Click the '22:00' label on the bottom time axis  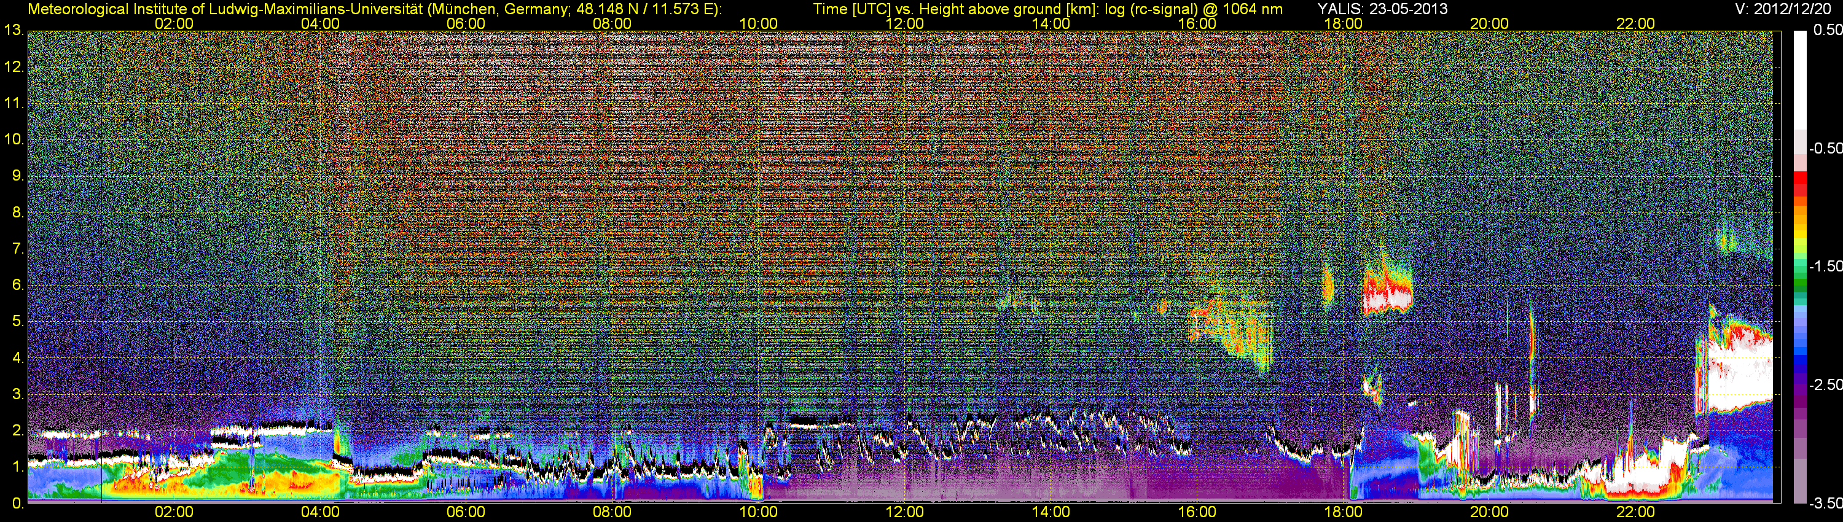point(1635,512)
